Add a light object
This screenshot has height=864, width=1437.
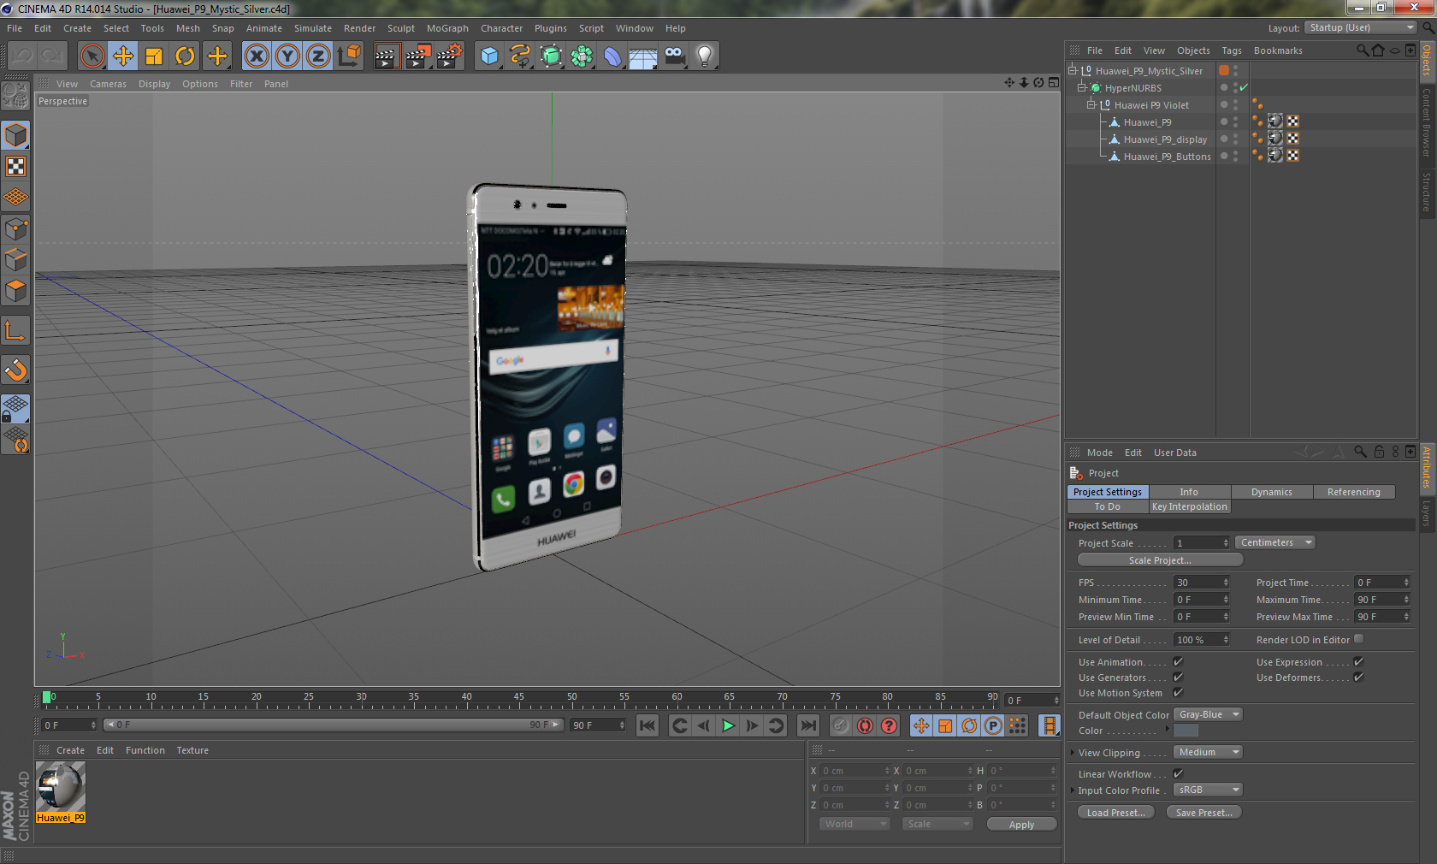(x=705, y=56)
